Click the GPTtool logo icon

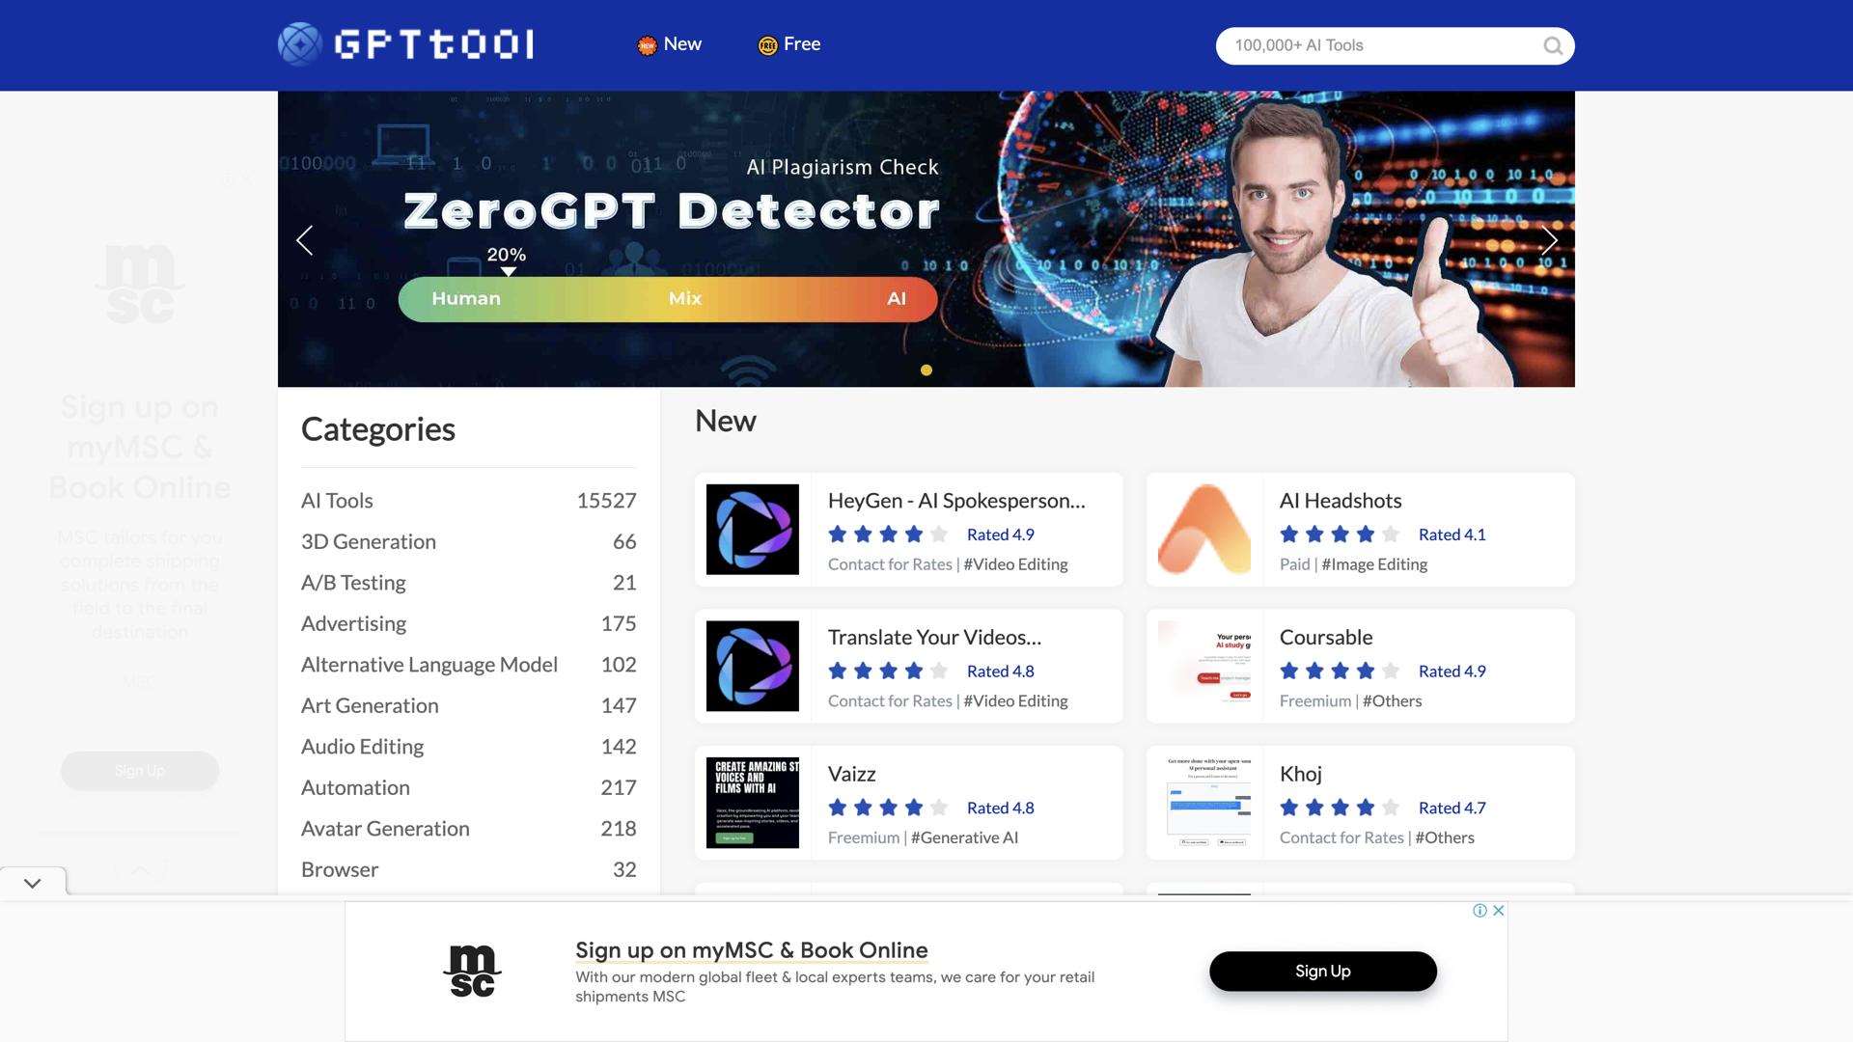[299, 44]
